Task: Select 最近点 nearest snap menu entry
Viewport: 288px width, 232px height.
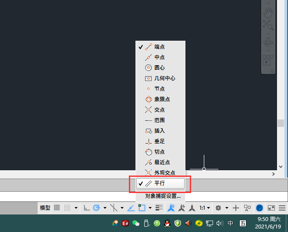Action: point(160,162)
